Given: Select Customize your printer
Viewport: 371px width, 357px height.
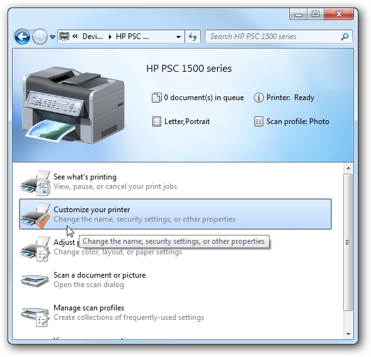Looking at the screenshot, I should click(x=175, y=214).
